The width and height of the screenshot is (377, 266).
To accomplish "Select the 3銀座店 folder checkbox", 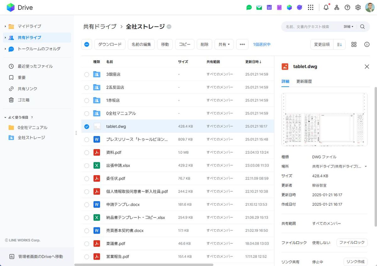I will [x=87, y=74].
